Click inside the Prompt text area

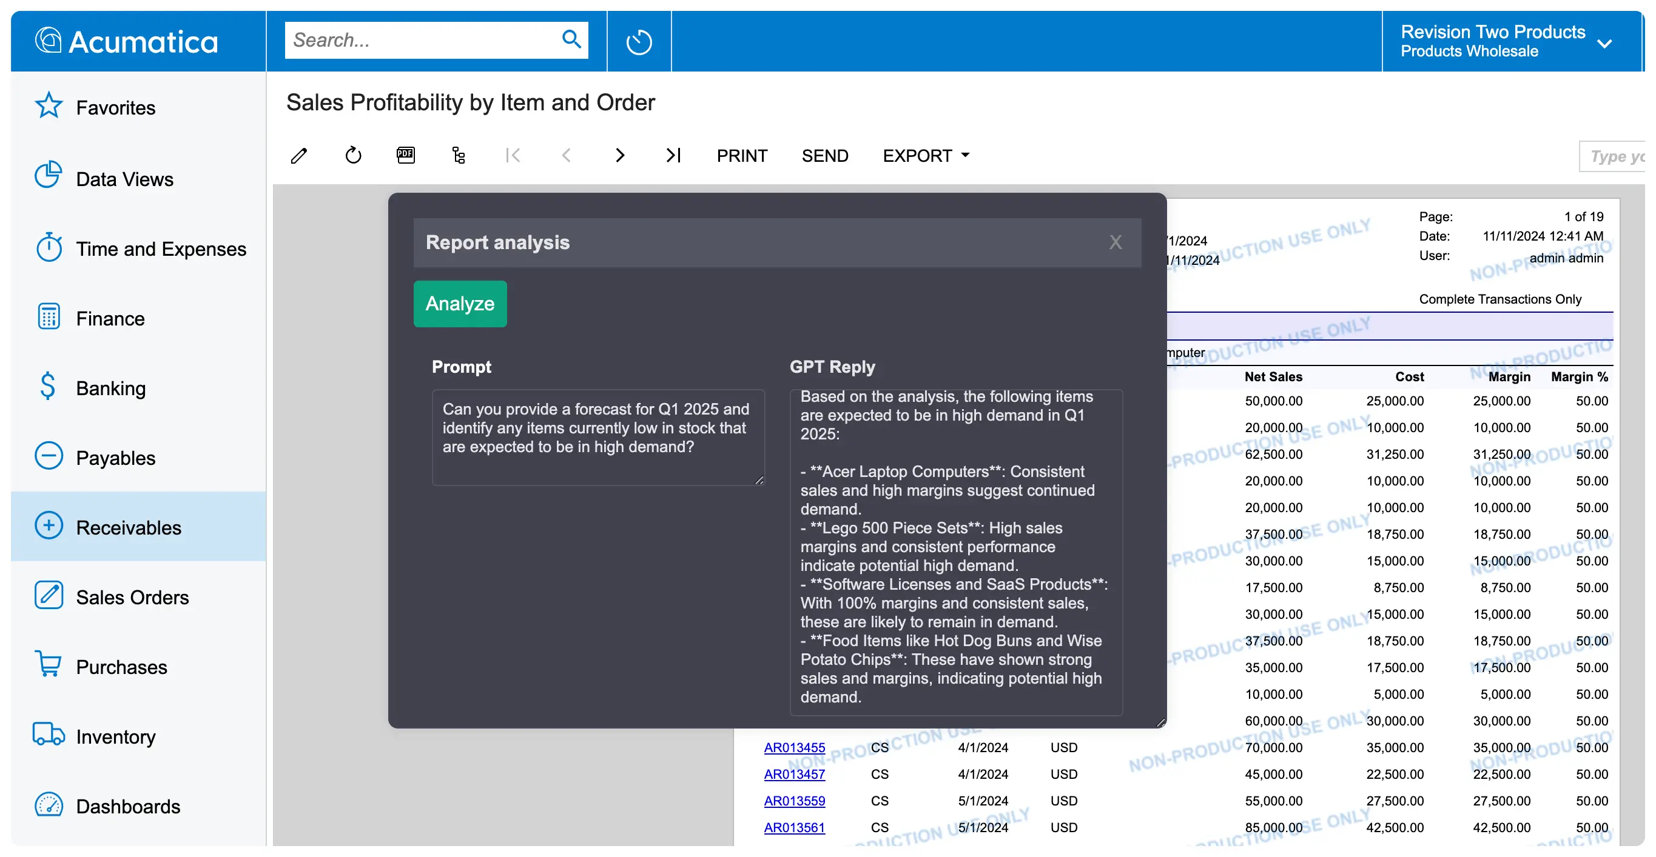598,437
